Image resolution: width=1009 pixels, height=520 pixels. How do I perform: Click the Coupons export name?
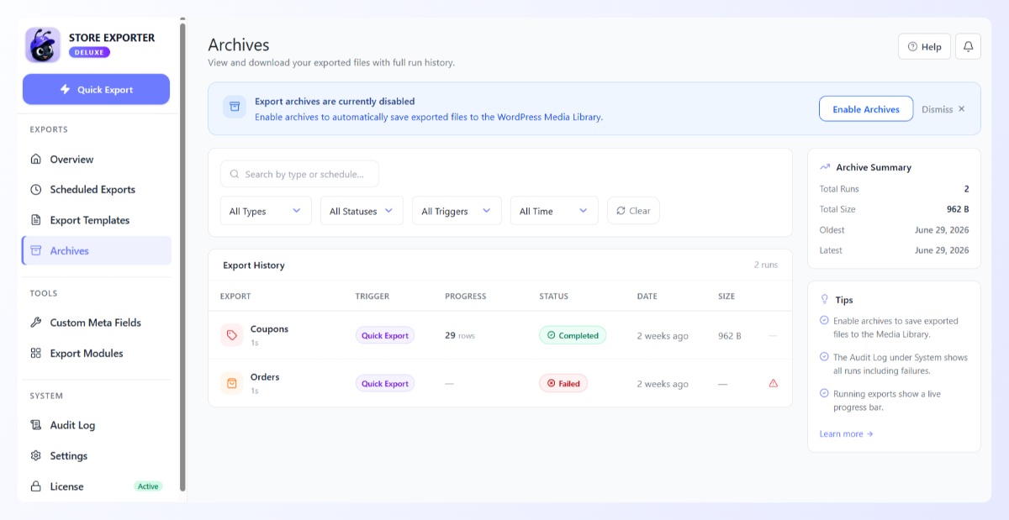(269, 329)
